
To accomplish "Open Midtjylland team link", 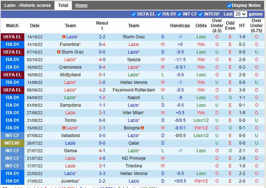I will click(x=70, y=75).
